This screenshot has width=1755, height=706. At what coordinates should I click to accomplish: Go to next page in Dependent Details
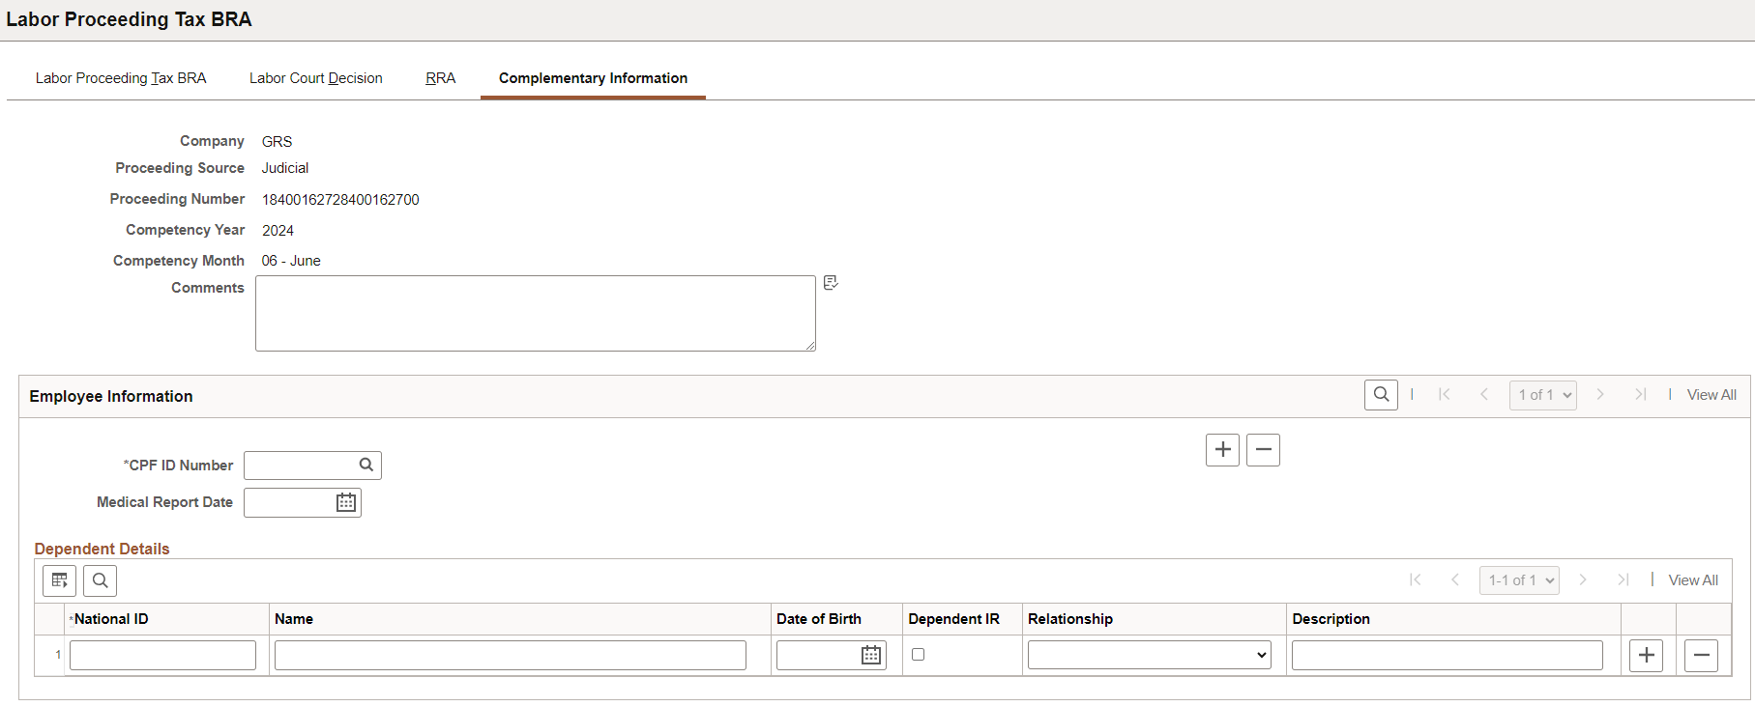[1583, 579]
